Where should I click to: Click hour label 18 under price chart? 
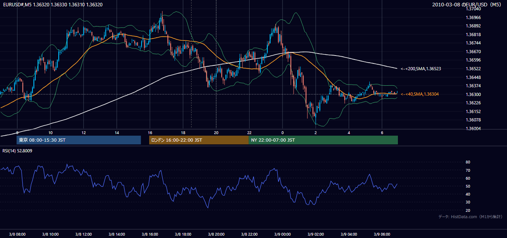(x=183, y=132)
